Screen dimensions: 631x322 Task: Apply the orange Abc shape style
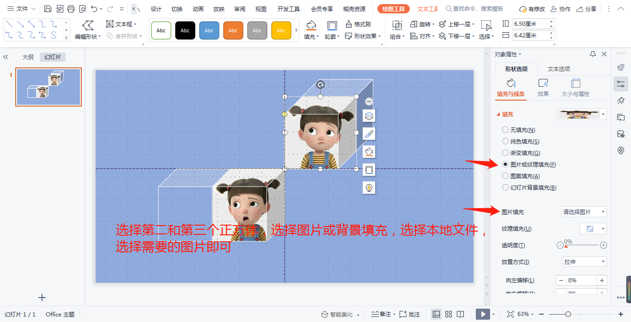pos(233,30)
